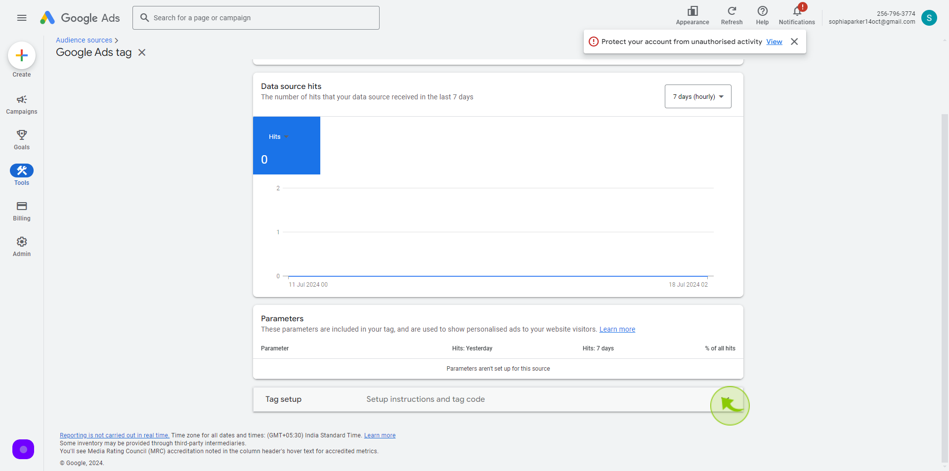
Task: Open Campaigns from the sidebar
Action: click(x=22, y=105)
